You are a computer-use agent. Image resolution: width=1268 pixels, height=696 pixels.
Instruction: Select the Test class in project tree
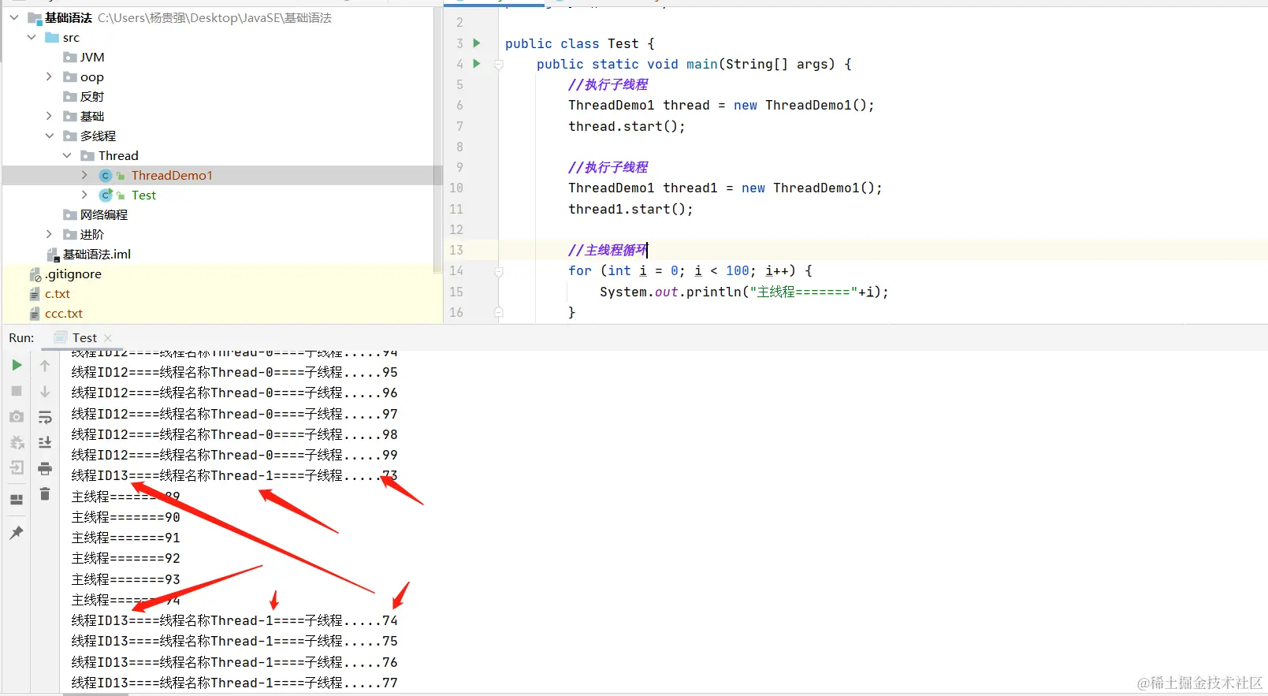(143, 195)
